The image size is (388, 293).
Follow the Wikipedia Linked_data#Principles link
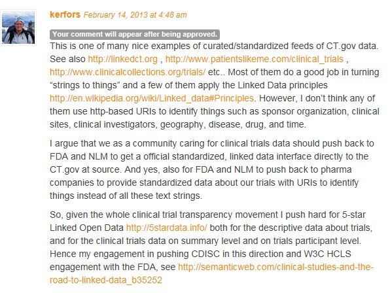coord(152,98)
